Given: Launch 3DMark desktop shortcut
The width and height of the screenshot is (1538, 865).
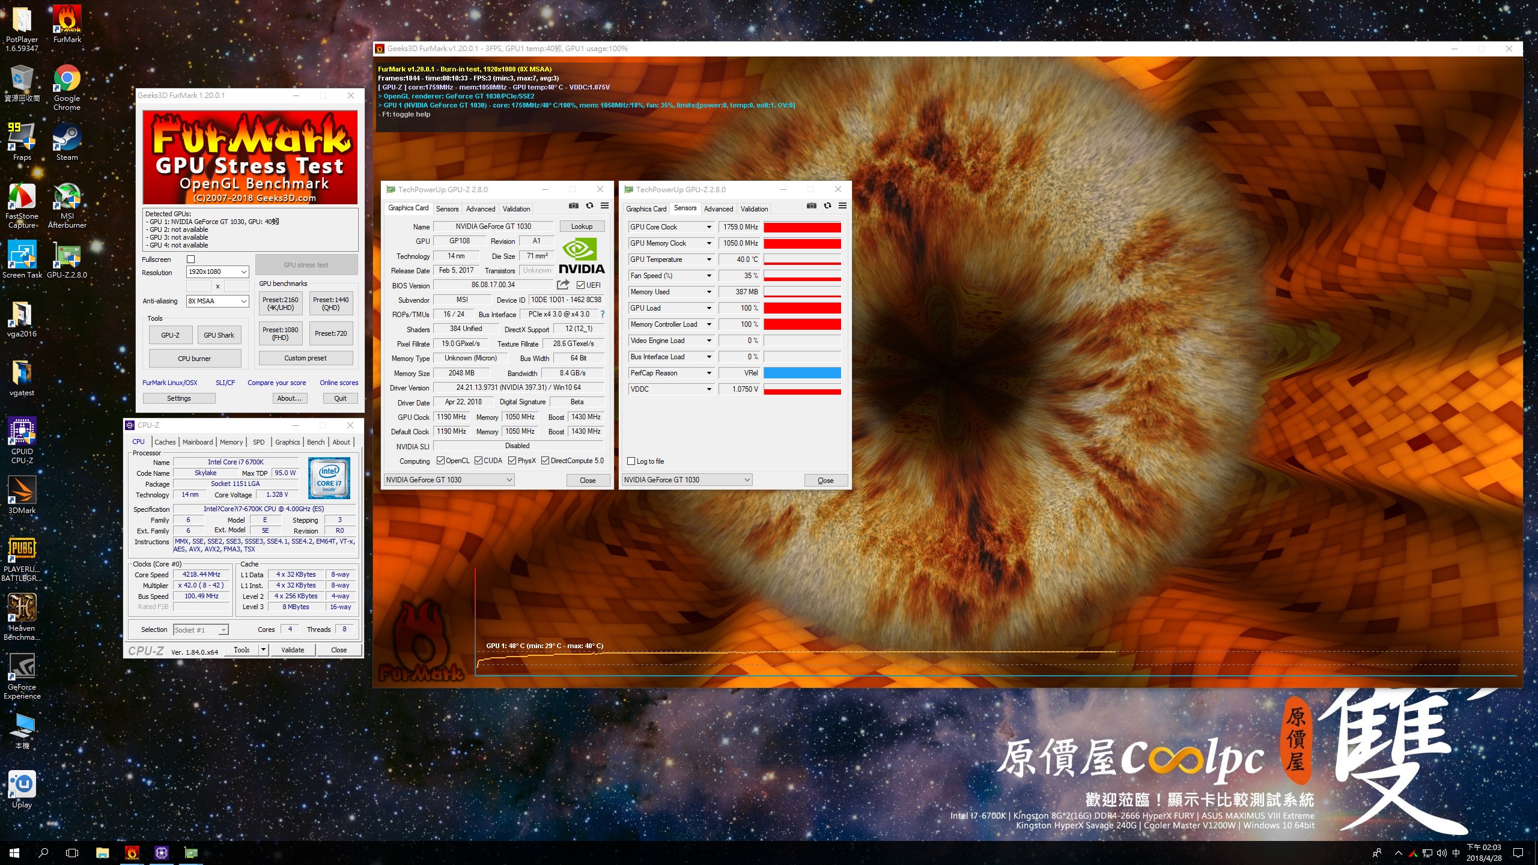Looking at the screenshot, I should tap(22, 496).
